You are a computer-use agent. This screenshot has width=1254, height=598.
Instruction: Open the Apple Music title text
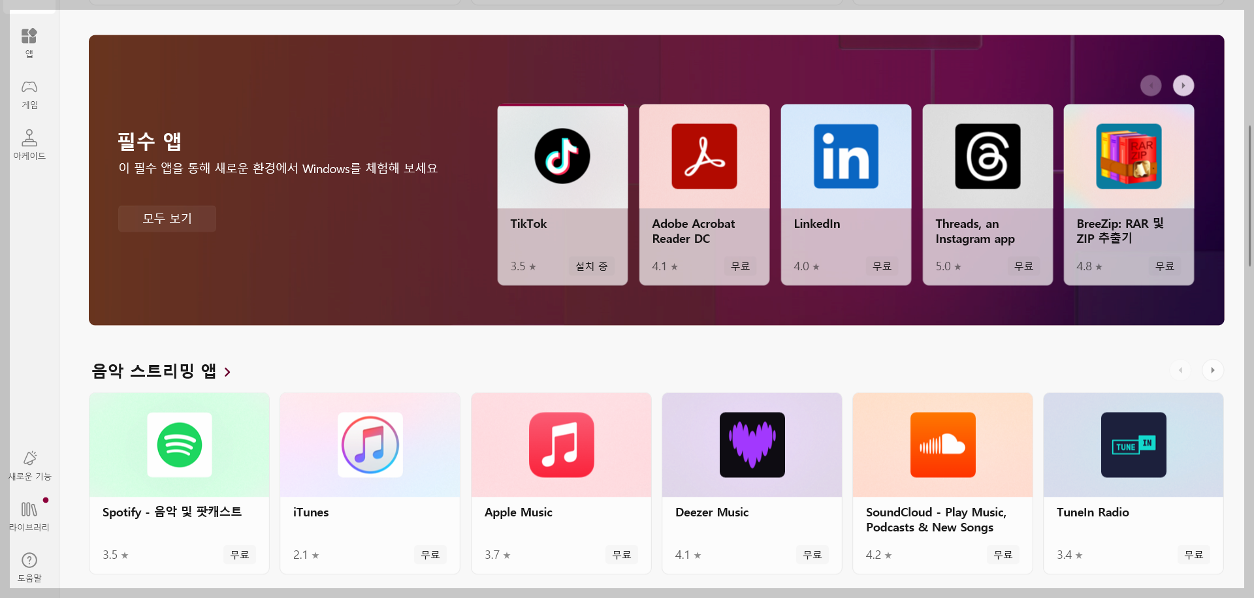point(519,512)
